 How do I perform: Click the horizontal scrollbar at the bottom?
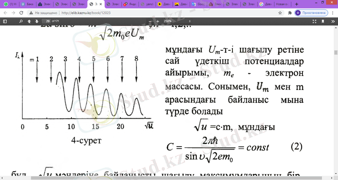(177, 178)
